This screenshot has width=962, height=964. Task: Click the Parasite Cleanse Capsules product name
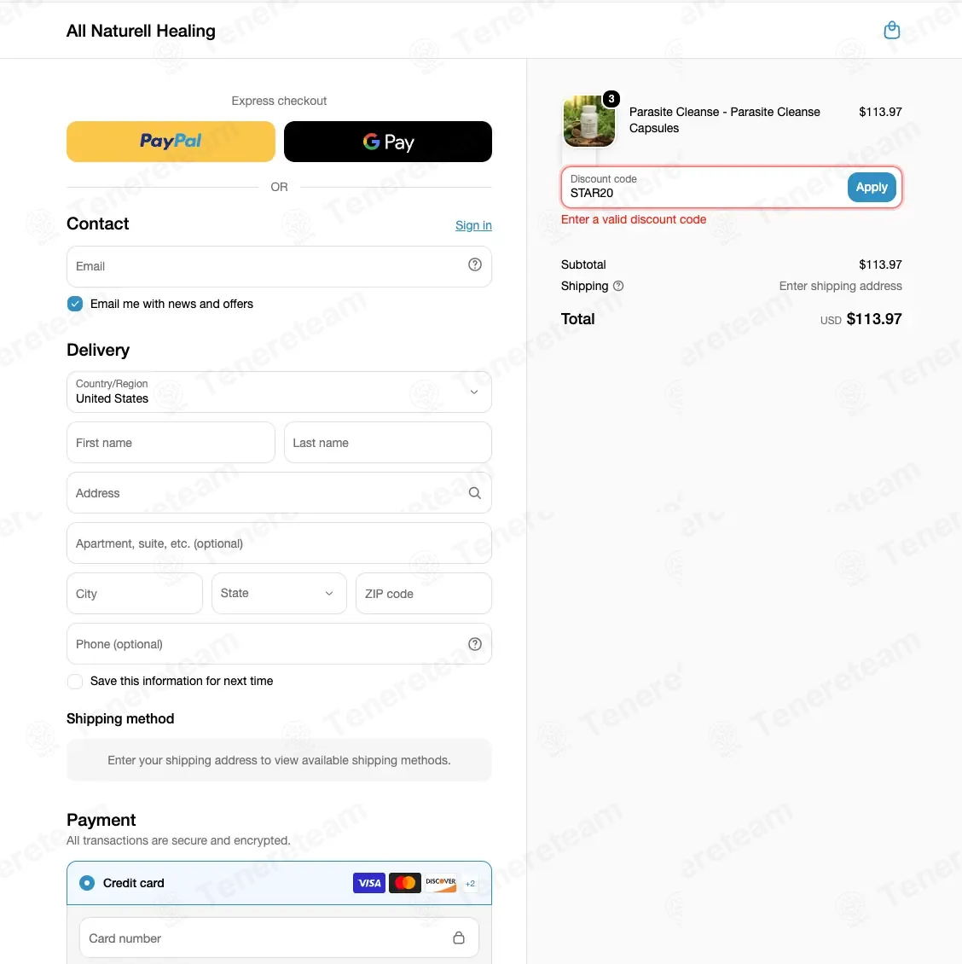click(725, 120)
